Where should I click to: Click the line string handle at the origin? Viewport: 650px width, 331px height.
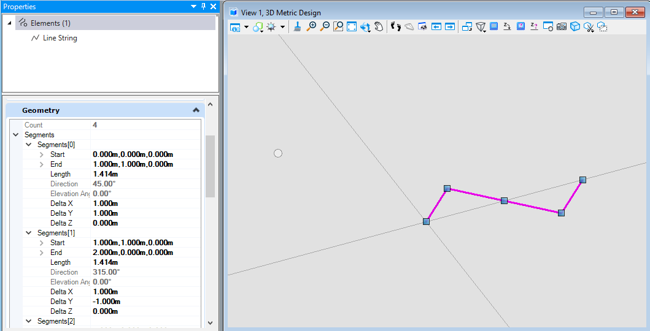click(426, 221)
